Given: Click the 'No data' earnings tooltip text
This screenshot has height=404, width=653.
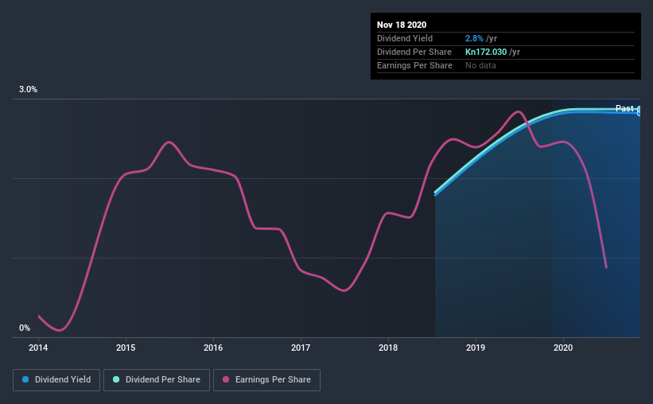Looking at the screenshot, I should click(480, 65).
